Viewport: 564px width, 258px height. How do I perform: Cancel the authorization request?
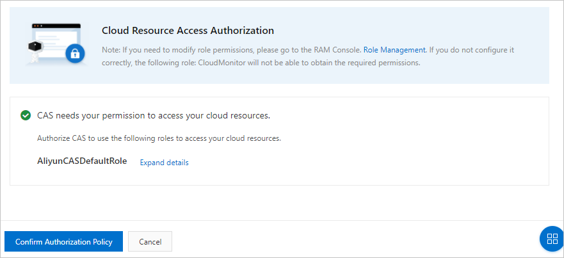tap(150, 241)
